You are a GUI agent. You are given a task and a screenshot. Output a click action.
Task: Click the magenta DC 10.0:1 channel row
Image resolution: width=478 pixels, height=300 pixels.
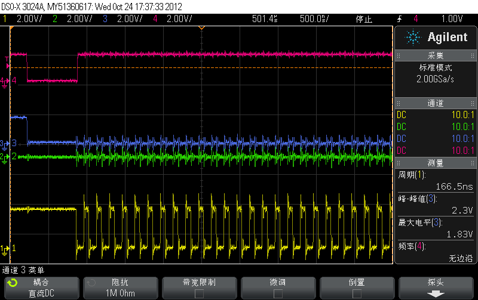coord(436,151)
